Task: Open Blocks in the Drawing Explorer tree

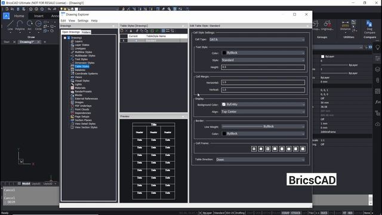Action: (78, 95)
